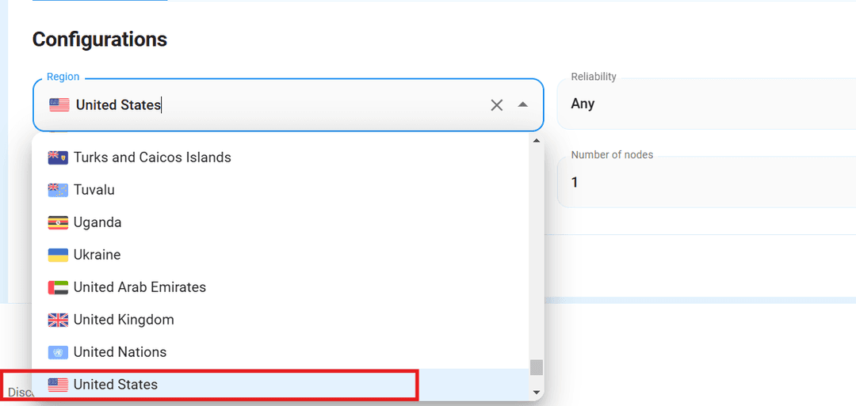Click the Turks and Caicos Islands flag icon
Image resolution: width=856 pixels, height=406 pixels.
click(x=58, y=157)
